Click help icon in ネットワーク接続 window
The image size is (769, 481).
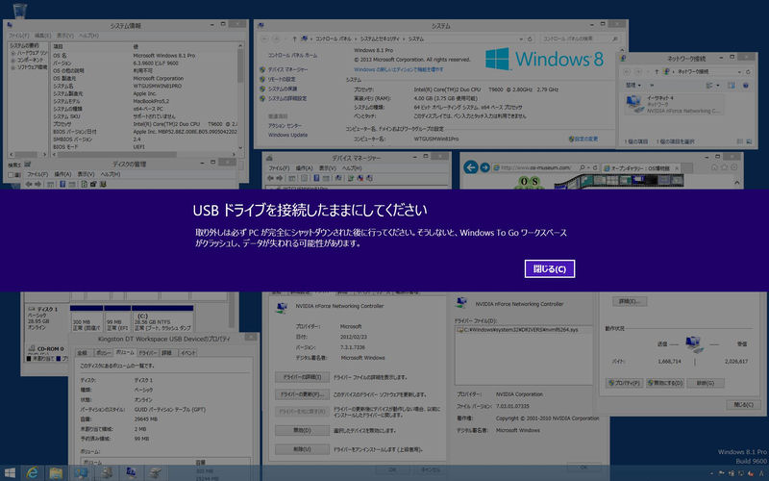click(746, 86)
